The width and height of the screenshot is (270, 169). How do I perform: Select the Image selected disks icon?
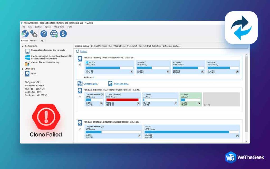pos(27,51)
